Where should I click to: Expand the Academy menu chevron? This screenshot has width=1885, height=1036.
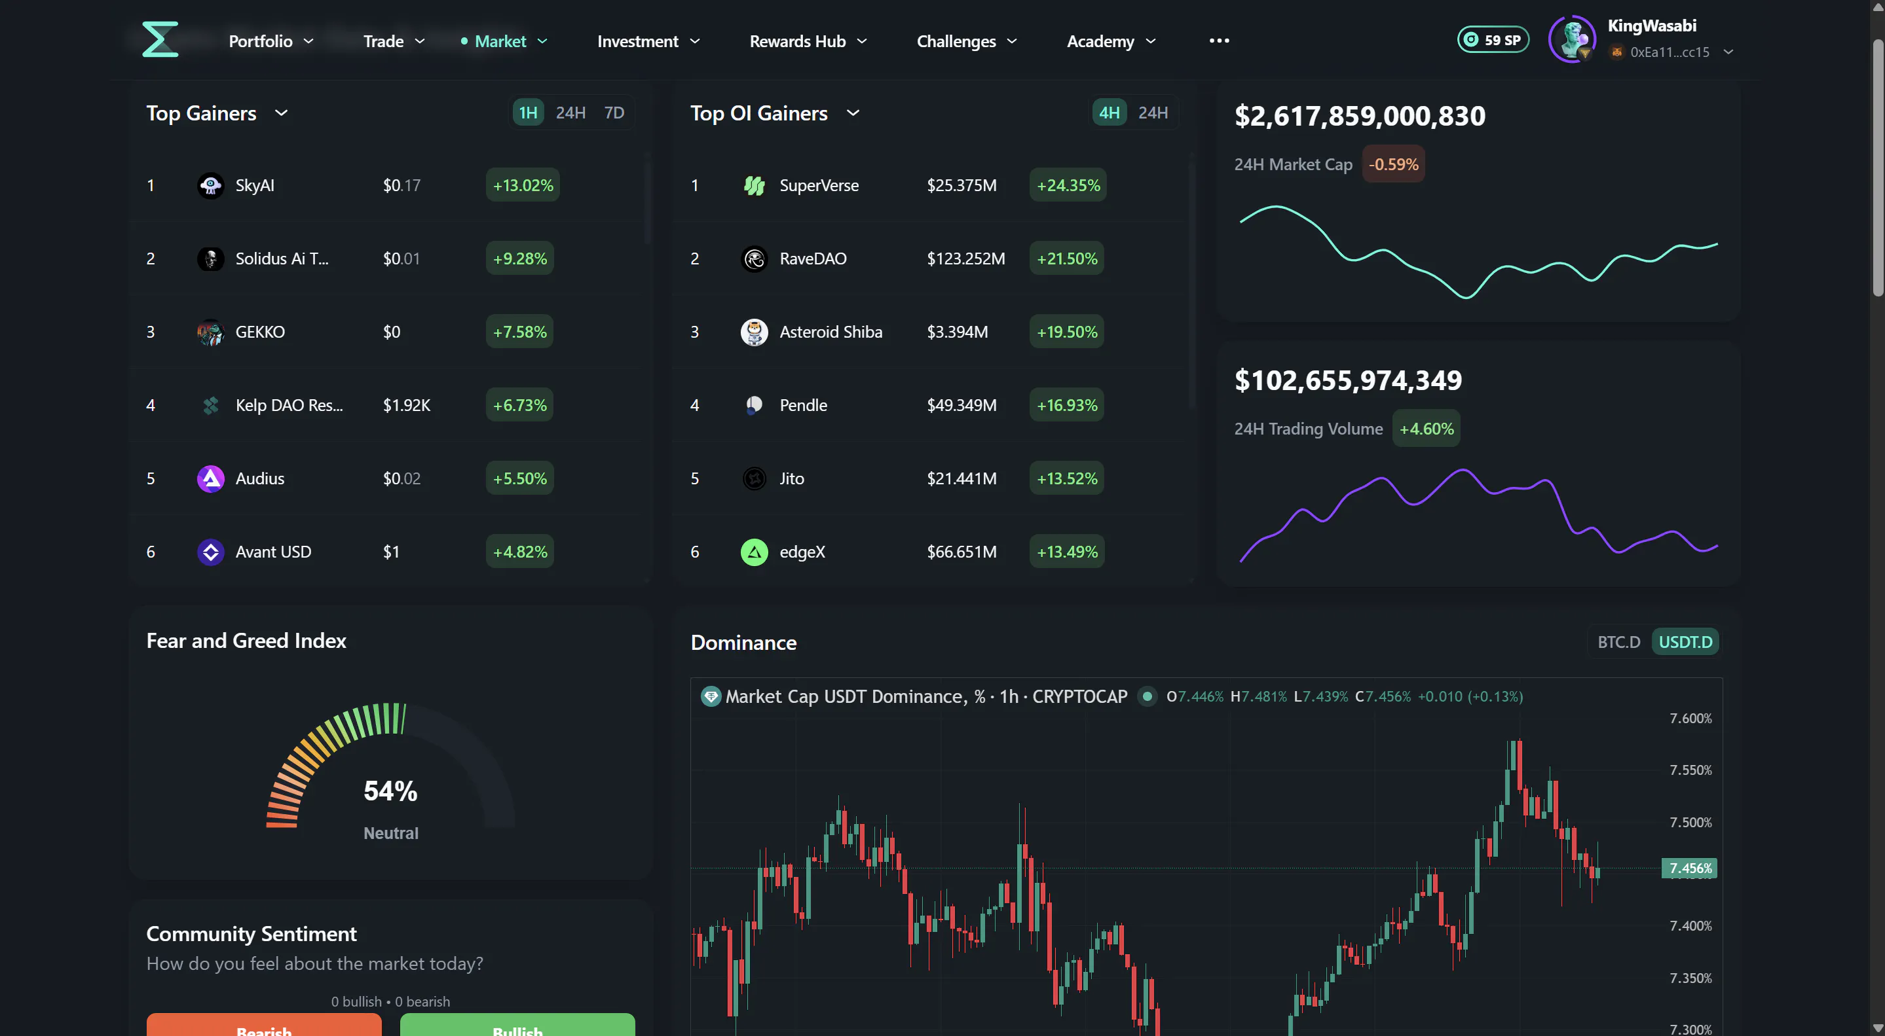[1150, 41]
